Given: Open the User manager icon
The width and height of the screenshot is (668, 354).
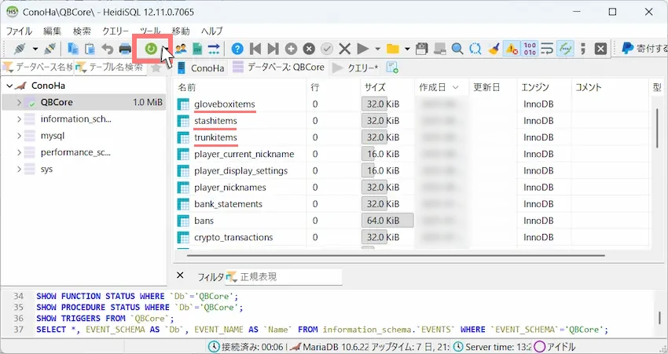Looking at the screenshot, I should tap(181, 49).
